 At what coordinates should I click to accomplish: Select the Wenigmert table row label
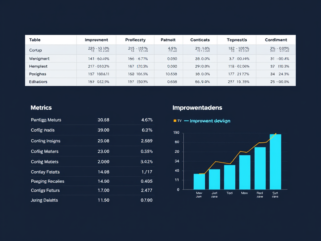[39, 59]
